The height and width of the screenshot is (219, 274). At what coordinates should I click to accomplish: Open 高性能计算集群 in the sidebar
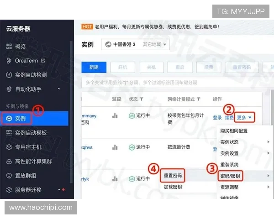click(34, 162)
